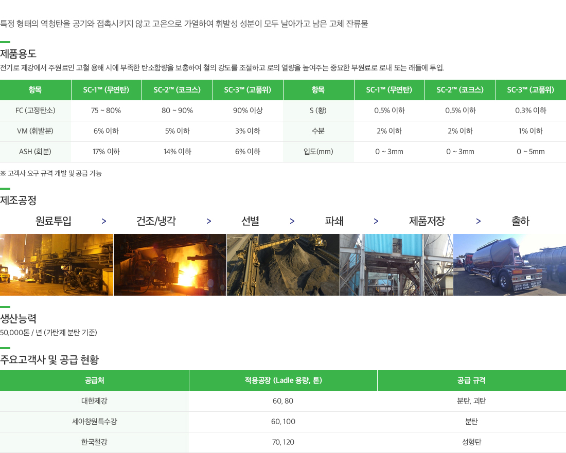Click the 제품저장 step label

point(427,221)
